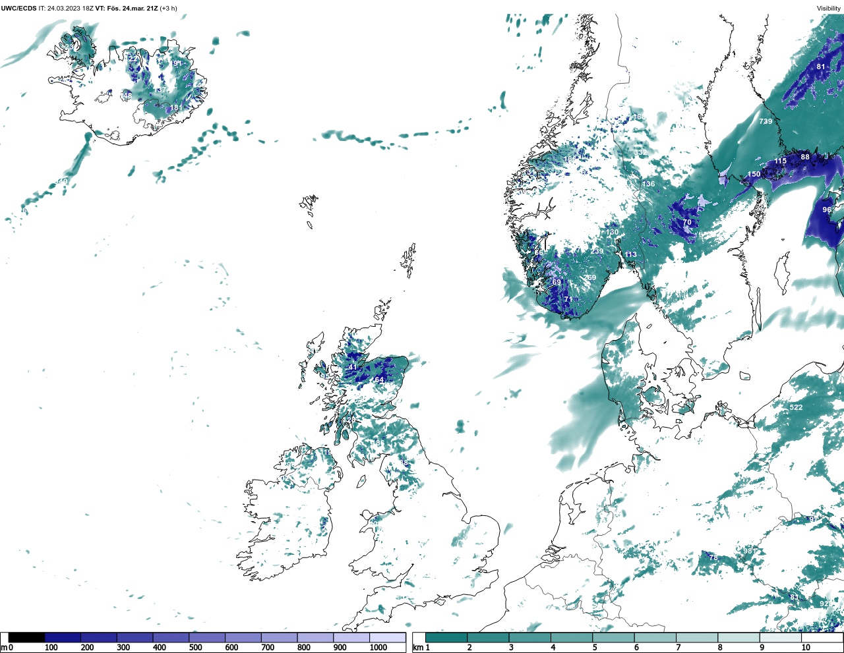Pick the palest lavender swatch above 1000 m
The image size is (844, 653).
tap(388, 638)
